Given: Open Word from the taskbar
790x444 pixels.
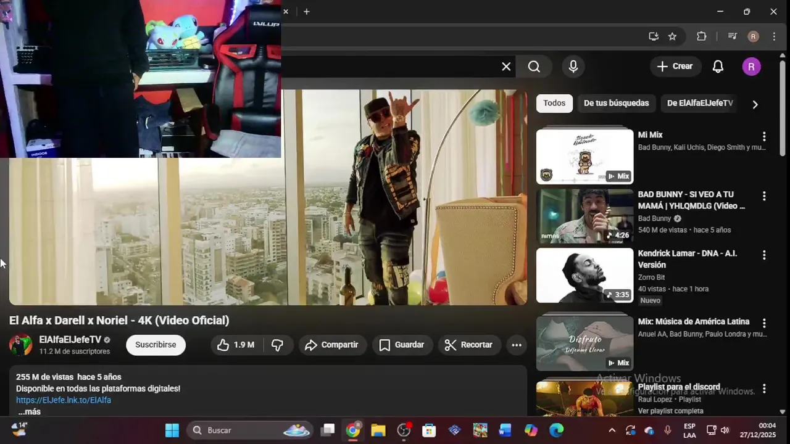Looking at the screenshot, I should pos(505,430).
